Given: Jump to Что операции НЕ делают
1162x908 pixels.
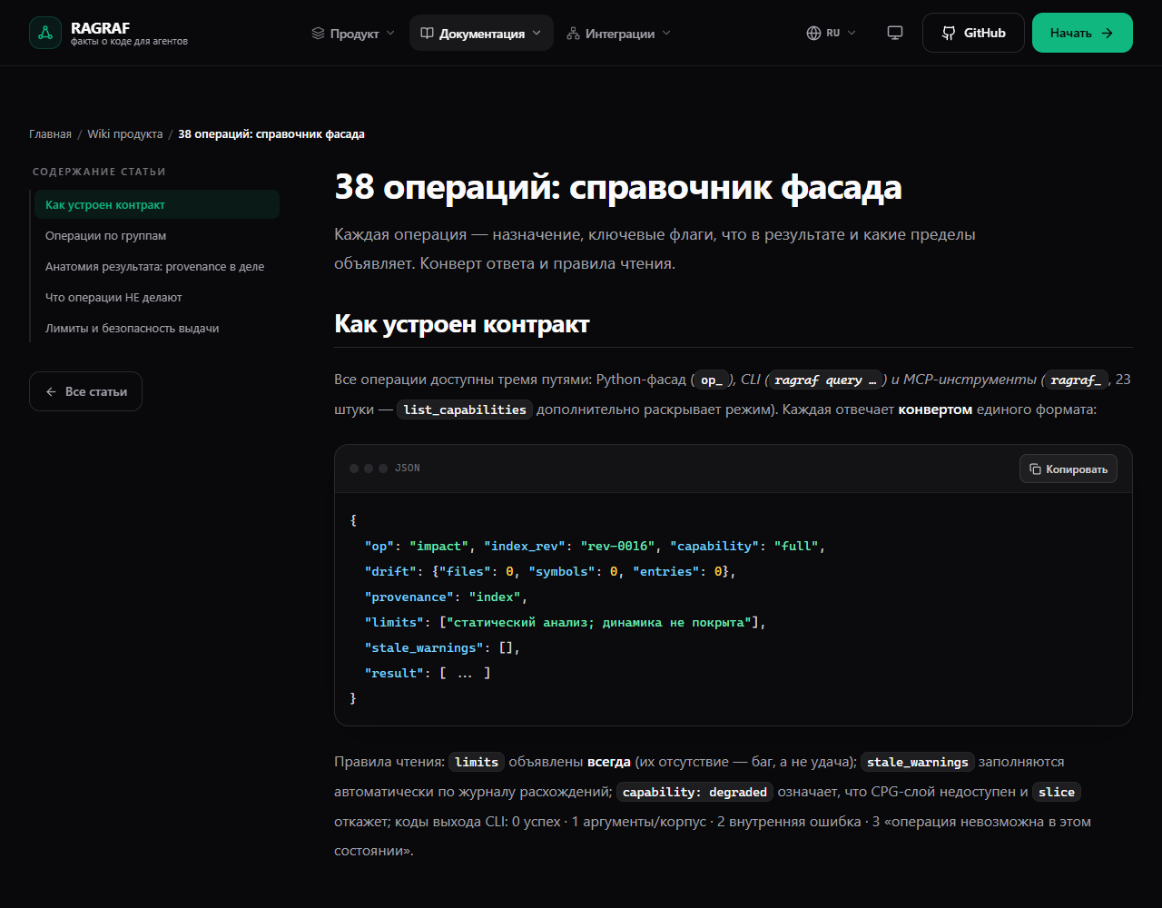Looking at the screenshot, I should click(x=156, y=297).
